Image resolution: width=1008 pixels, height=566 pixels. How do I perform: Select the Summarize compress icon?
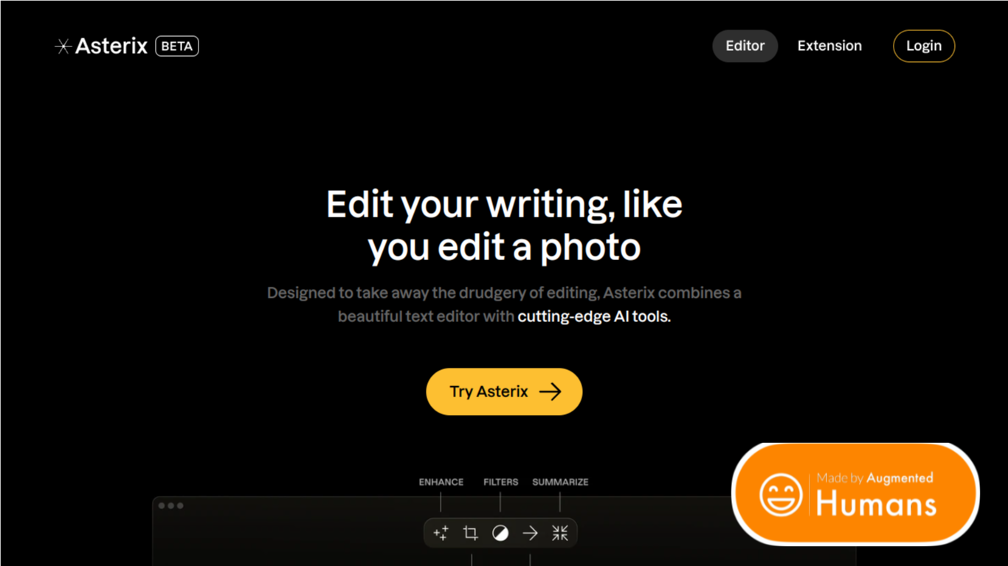pyautogui.click(x=560, y=533)
